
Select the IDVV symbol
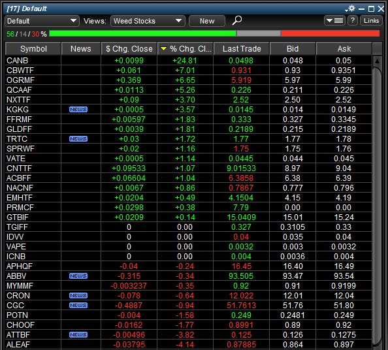pos(15,237)
